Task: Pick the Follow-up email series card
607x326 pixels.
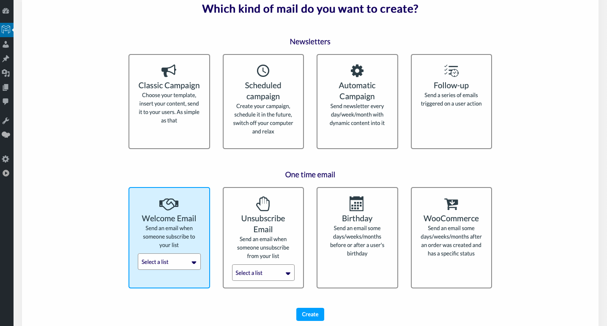Action: point(451,101)
